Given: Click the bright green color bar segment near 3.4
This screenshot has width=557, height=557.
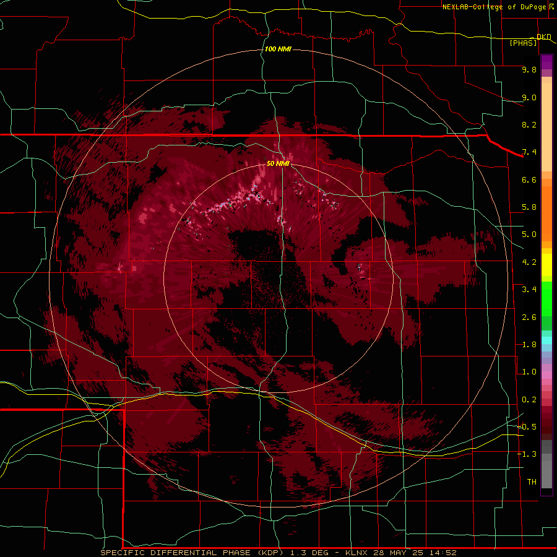Looking at the screenshot, I should pos(546,299).
